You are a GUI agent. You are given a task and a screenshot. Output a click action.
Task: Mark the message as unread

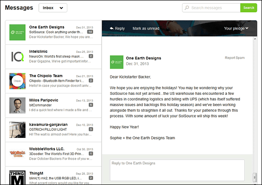[146, 28]
